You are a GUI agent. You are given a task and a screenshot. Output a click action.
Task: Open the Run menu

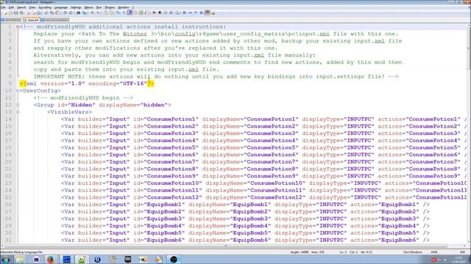pos(99,7)
